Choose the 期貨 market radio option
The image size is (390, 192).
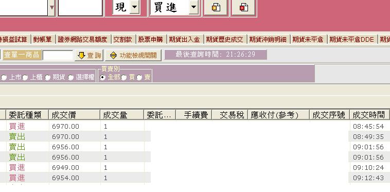[48, 78]
